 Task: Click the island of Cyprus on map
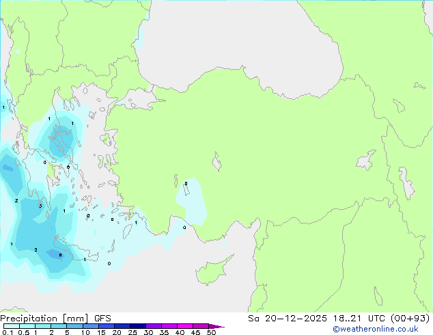(x=212, y=272)
